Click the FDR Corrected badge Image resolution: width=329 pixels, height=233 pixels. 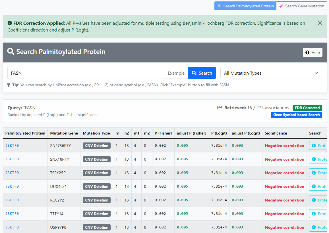pos(307,108)
